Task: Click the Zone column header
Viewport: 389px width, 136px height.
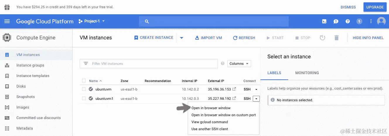Action: click(124, 81)
